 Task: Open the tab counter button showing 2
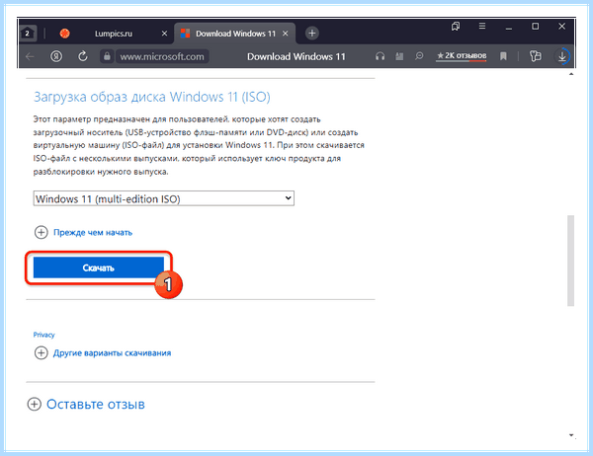click(28, 34)
